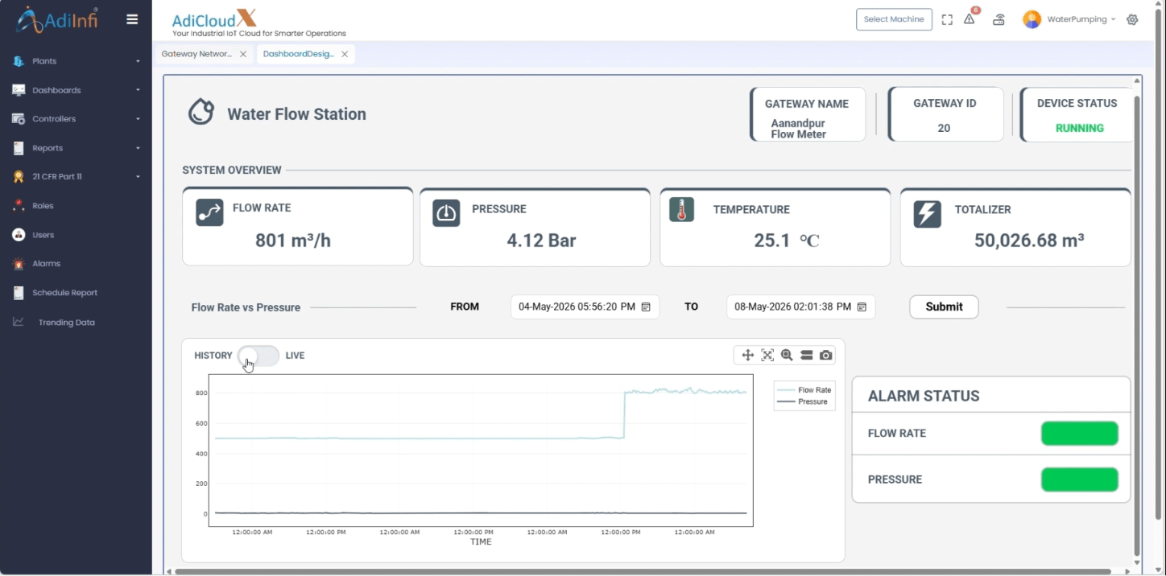Switch to the Gateway Network tab
This screenshot has height=576, width=1166.
click(x=196, y=54)
